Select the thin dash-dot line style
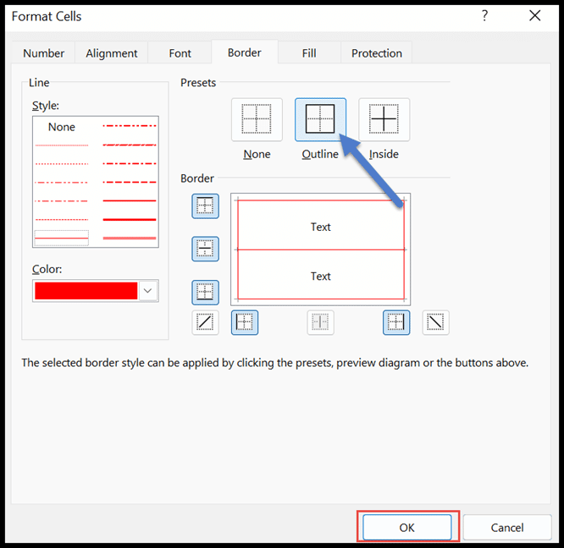 click(62, 200)
